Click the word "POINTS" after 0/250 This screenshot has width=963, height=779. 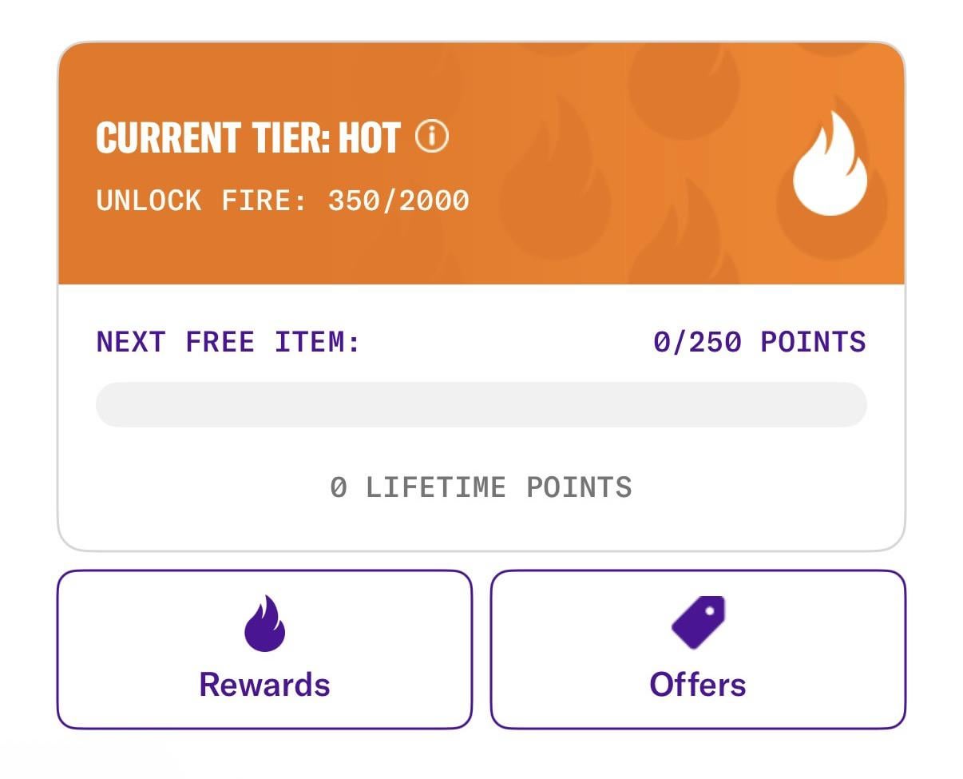click(813, 342)
